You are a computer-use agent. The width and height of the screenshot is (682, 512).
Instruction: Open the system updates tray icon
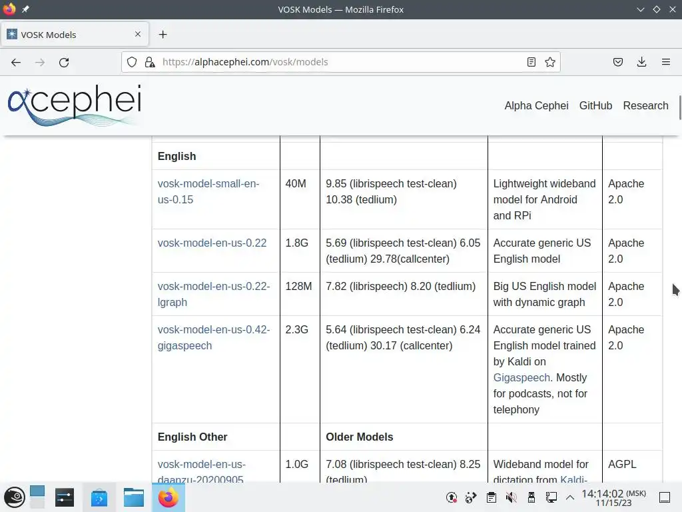coord(452,497)
